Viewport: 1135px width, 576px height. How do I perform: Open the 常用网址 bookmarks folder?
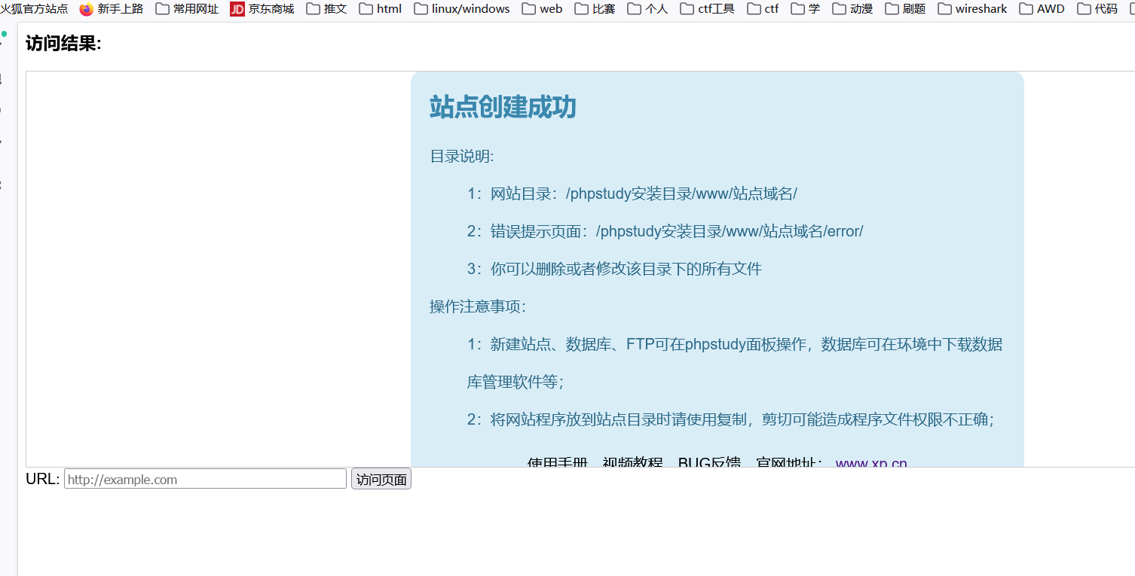pyautogui.click(x=187, y=9)
